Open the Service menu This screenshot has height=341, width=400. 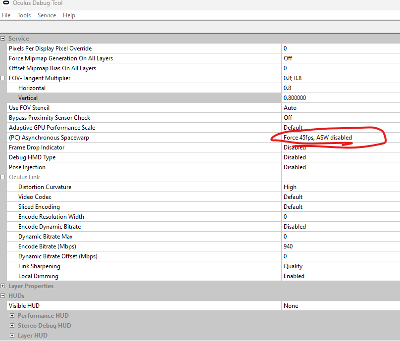tap(47, 15)
